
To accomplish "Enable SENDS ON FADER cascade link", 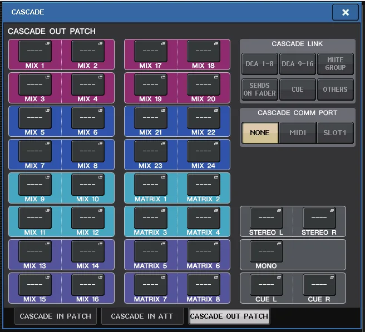I will tap(259, 90).
